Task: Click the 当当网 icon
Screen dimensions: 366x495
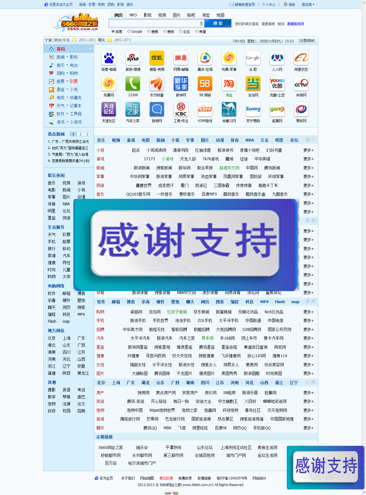Action: (x=253, y=84)
